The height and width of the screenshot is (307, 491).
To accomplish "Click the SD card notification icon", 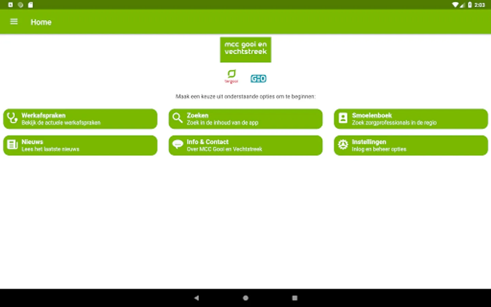I will (x=30, y=5).
